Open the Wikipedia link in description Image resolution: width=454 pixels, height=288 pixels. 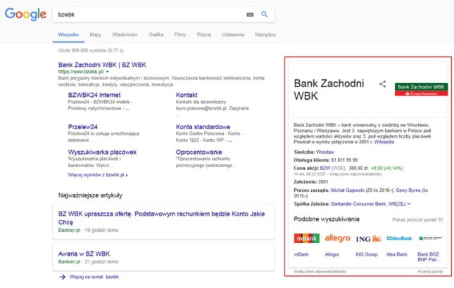click(384, 142)
